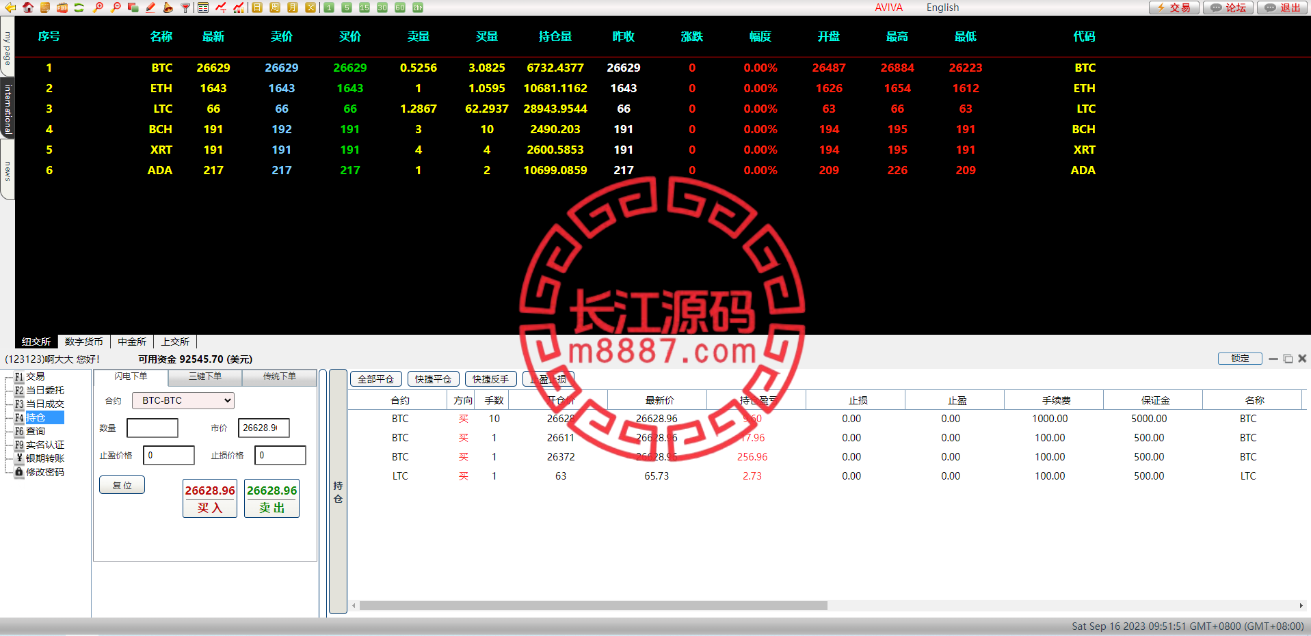The image size is (1311, 636).
Task: Click the vertical 持仓 side panel handle
Action: pos(338,492)
